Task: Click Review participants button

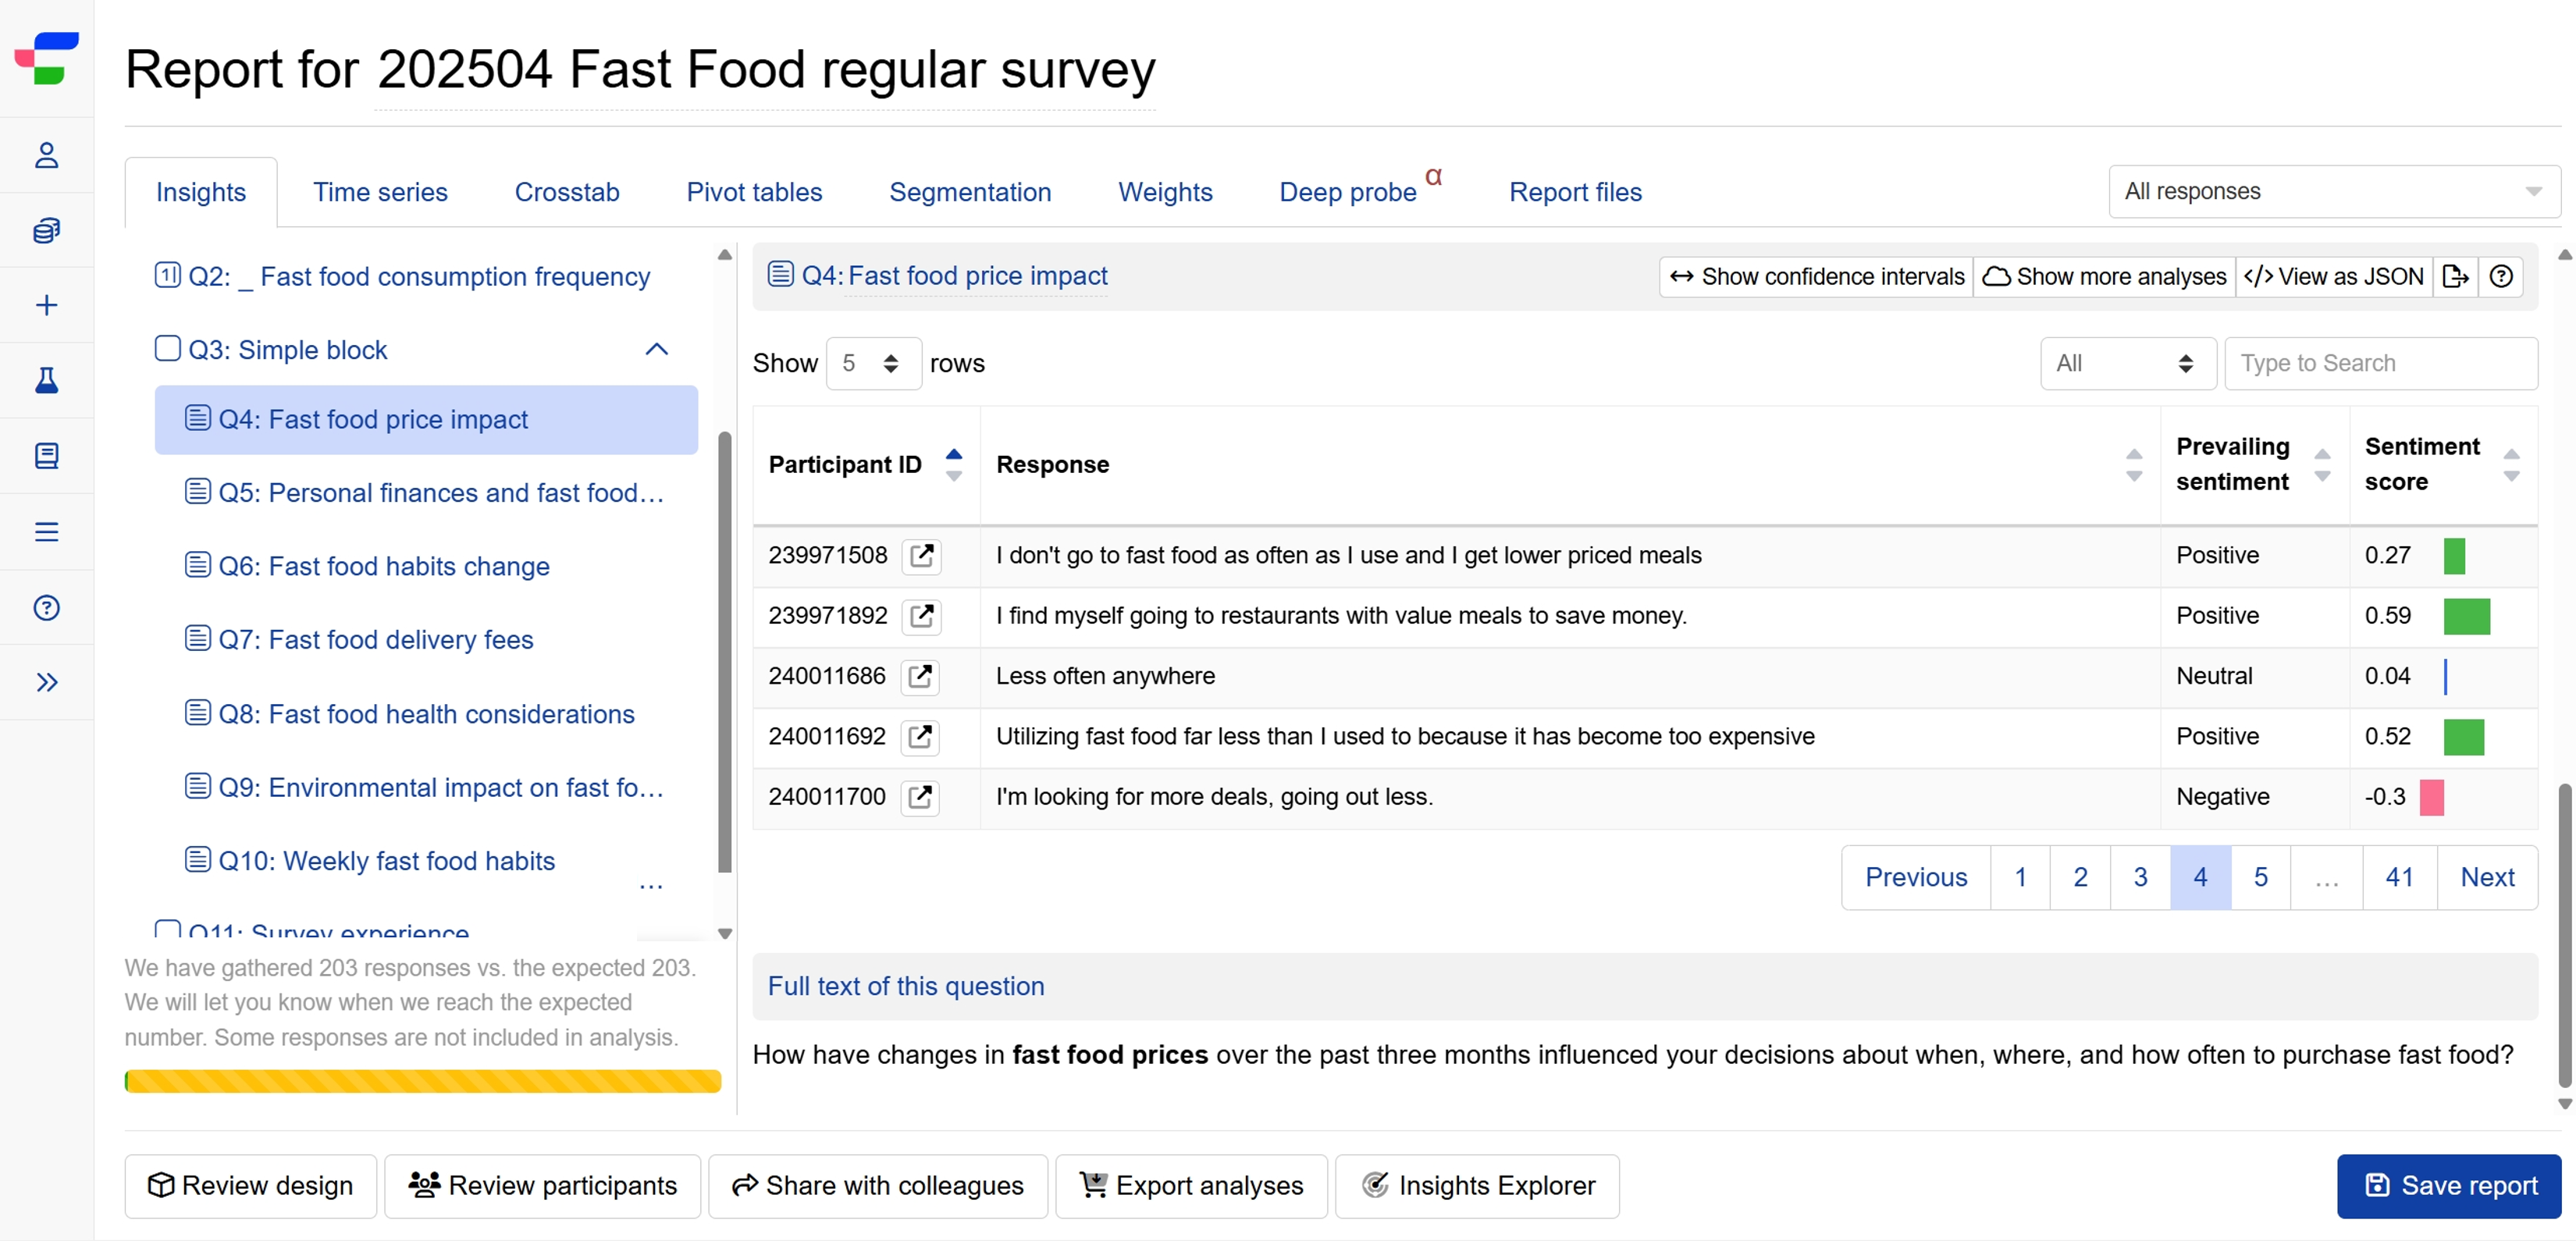Action: (x=542, y=1186)
